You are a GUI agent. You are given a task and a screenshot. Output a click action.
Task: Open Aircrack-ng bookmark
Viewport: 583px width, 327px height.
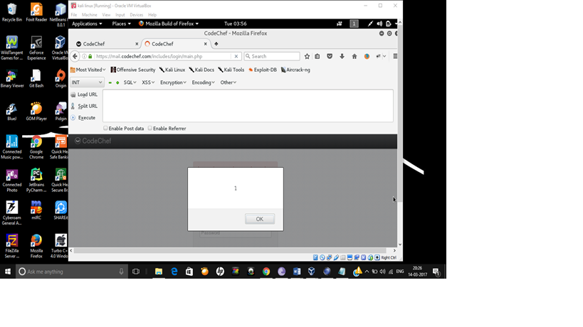coord(295,70)
